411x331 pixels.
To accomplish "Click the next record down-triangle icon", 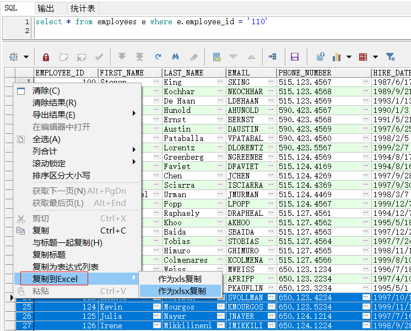I will pyautogui.click(x=233, y=57).
